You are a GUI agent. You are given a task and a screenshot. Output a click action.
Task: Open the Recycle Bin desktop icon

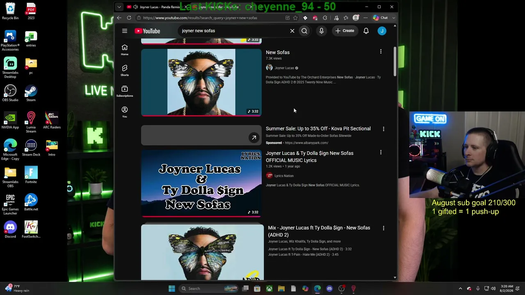click(x=10, y=11)
